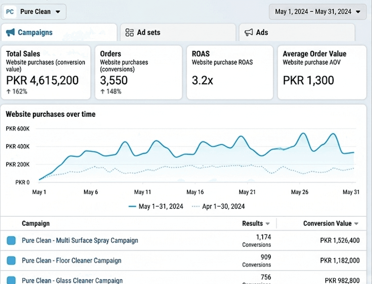Screen dimensions: 372x284
Task: Click the May 16 axis label
Action: point(195,192)
